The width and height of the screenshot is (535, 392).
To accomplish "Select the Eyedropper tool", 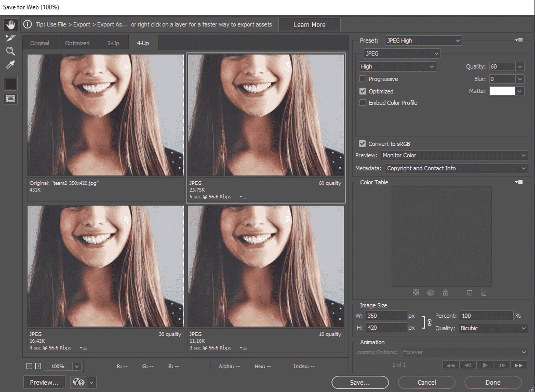I will tap(10, 64).
